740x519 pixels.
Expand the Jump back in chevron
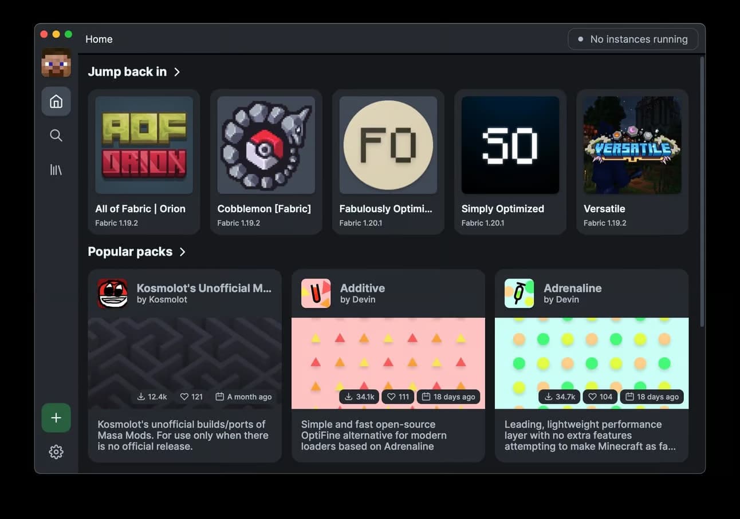pyautogui.click(x=177, y=72)
